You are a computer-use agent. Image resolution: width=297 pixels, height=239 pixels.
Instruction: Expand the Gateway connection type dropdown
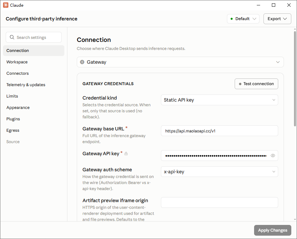pos(180,62)
